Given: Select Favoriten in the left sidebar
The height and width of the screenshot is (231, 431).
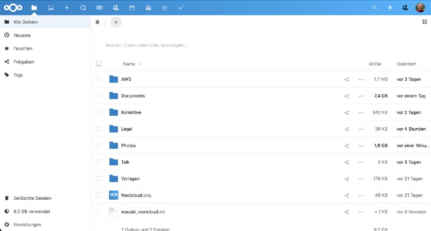Looking at the screenshot, I should pos(23,48).
